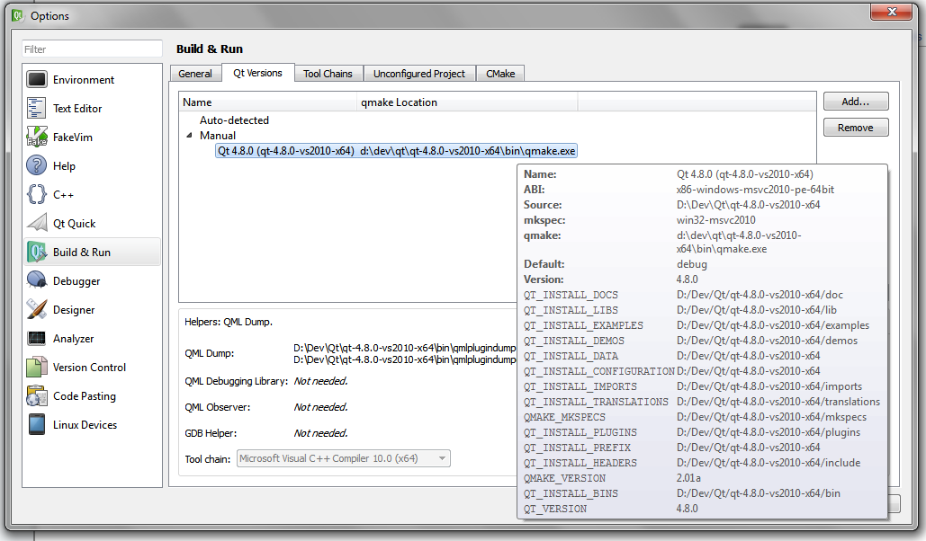Open Linux Devices settings icon
This screenshot has width=926, height=541.
pos(37,425)
